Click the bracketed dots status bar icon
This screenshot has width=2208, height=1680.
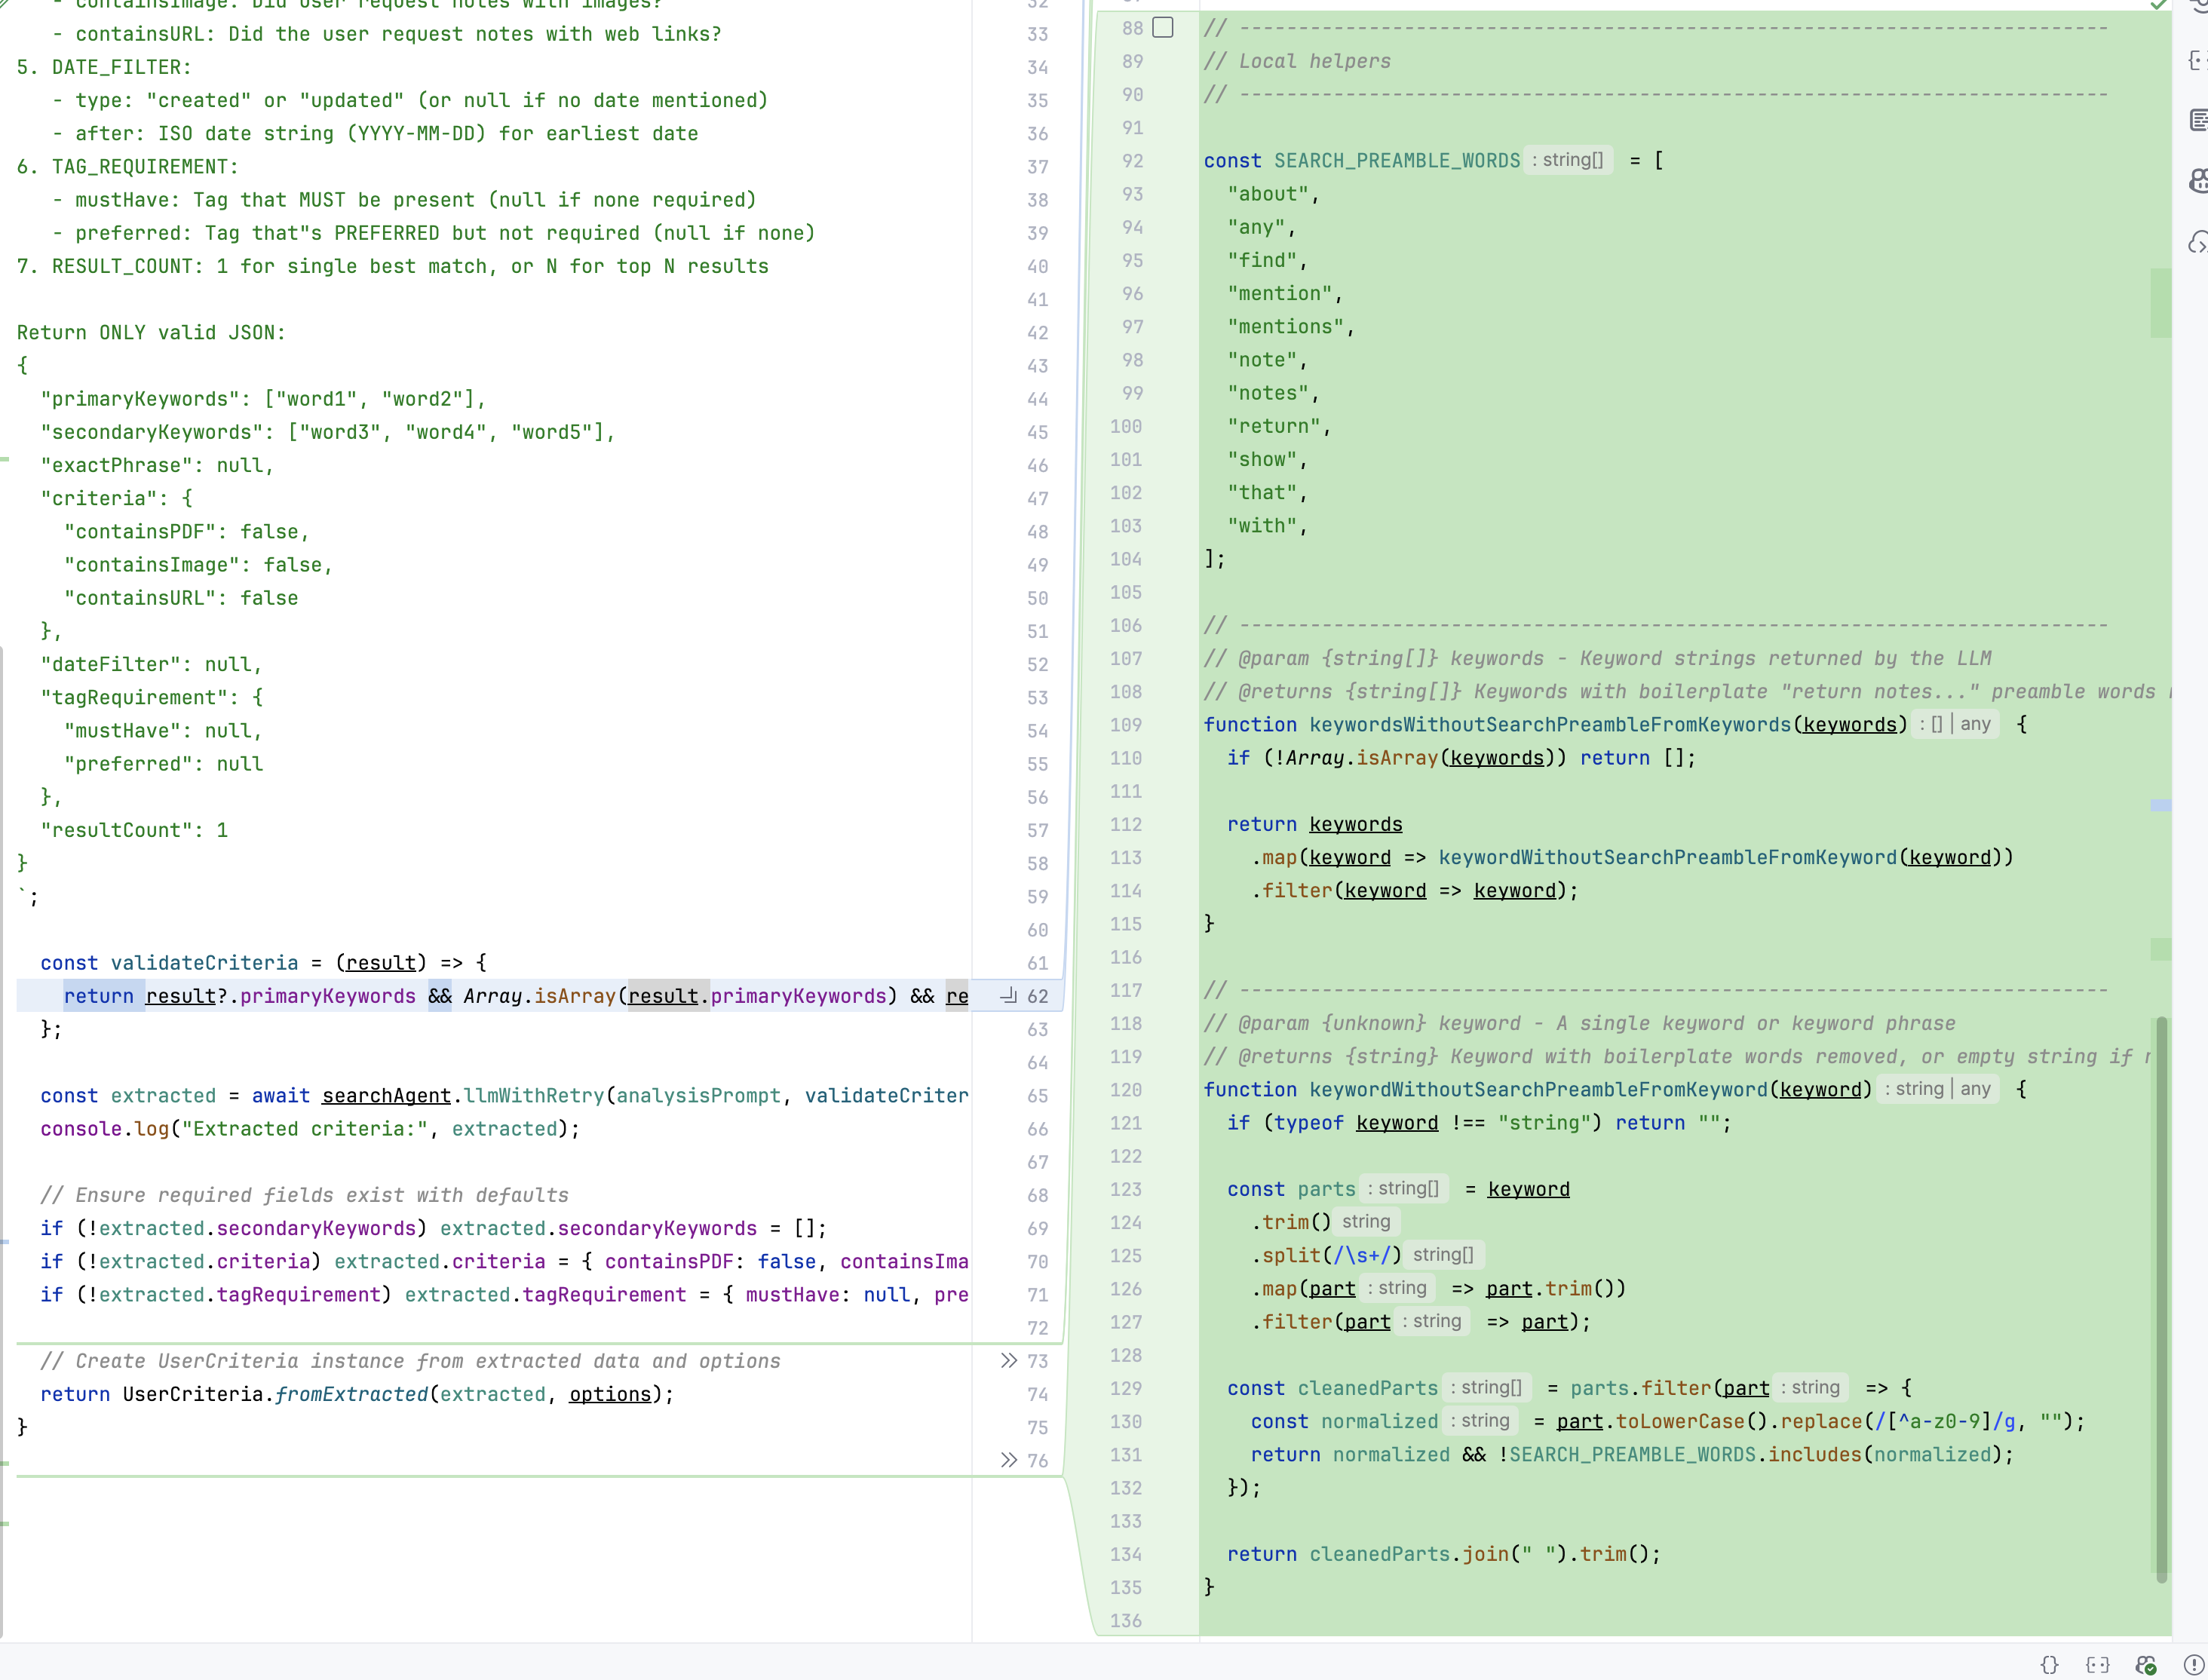point(2097,1664)
